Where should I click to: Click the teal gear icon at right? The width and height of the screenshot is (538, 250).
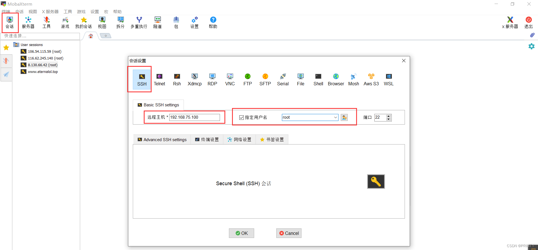point(532,46)
